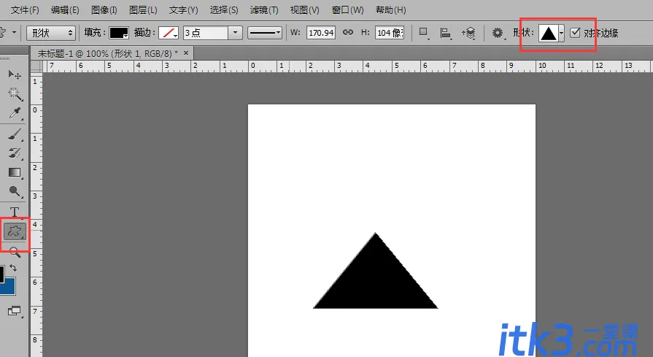Close the 未标题-1 document tab
The image size is (653, 357).
click(186, 53)
